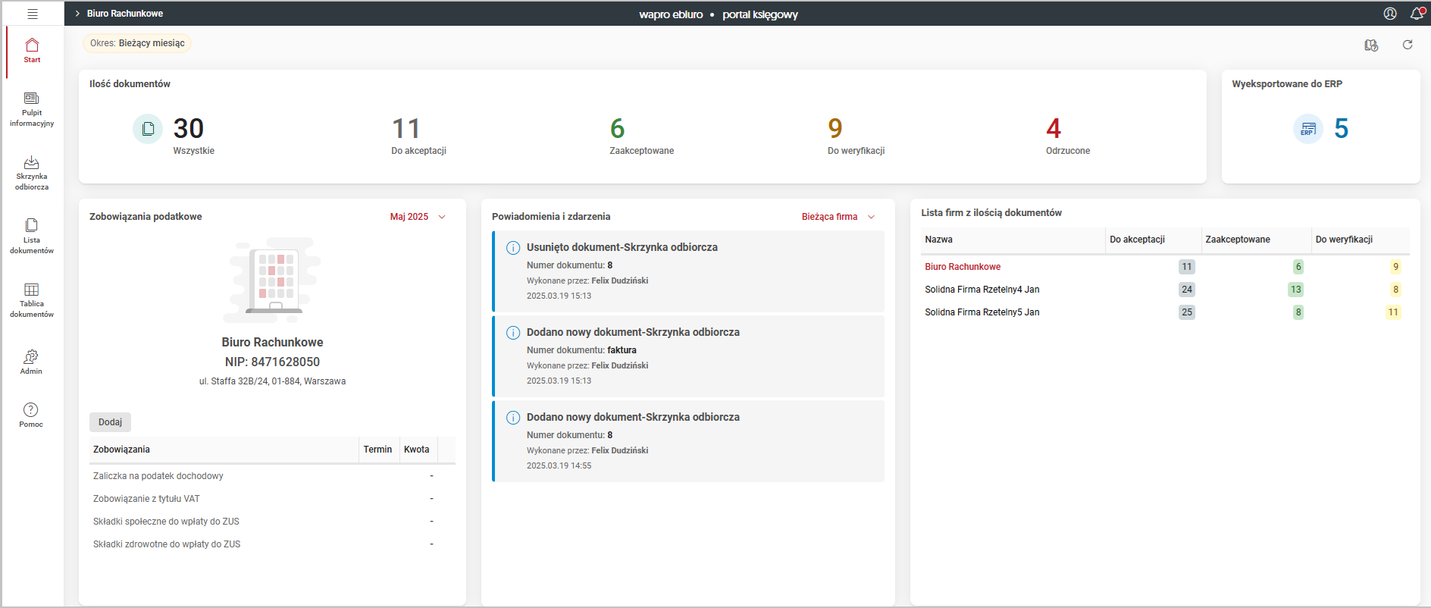This screenshot has width=1431, height=608.
Task: Click Odrzucone count 4
Action: click(1054, 129)
